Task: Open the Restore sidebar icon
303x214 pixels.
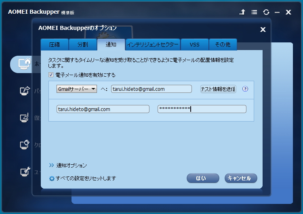Action: pos(24,117)
